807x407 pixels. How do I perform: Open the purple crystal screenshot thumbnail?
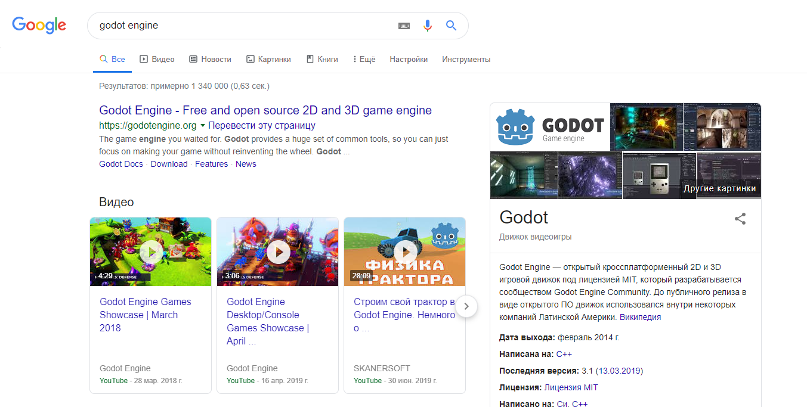coord(590,175)
